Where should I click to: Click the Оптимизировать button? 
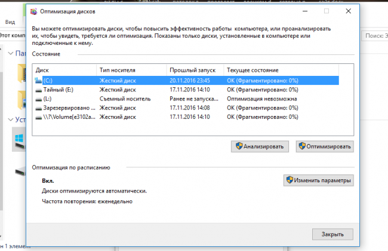click(x=325, y=146)
